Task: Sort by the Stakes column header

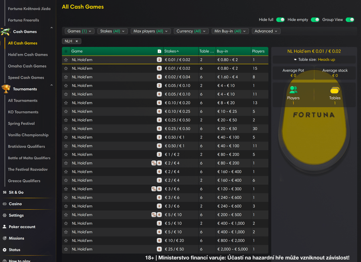Action: point(172,51)
